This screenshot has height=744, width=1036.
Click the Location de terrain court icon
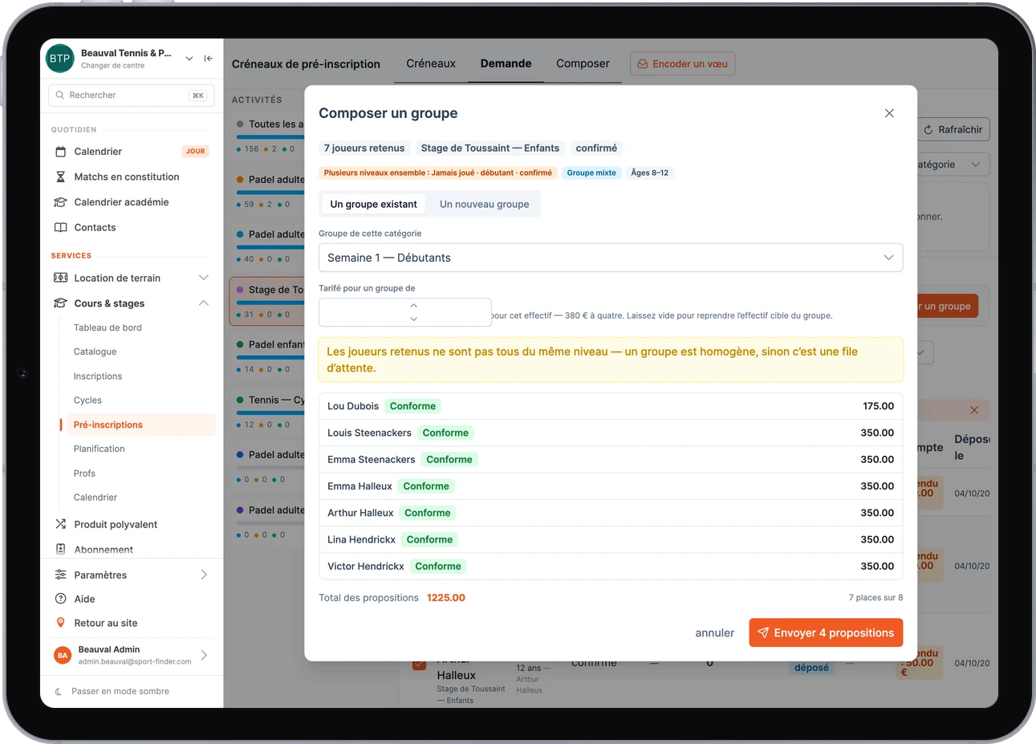coord(60,278)
